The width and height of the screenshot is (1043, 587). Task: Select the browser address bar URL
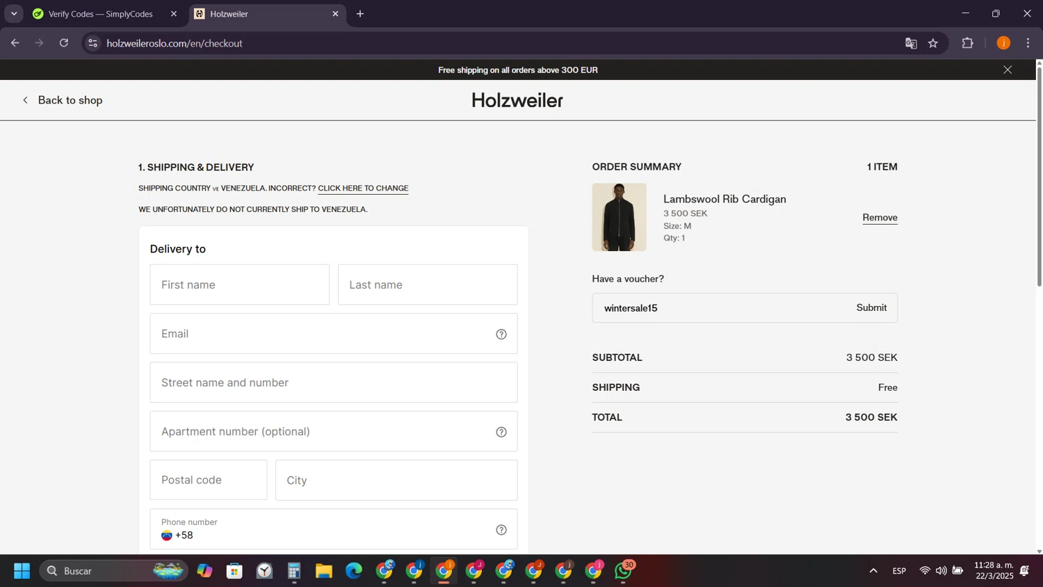(x=175, y=43)
